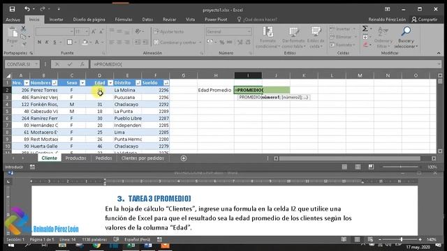Viewport: 447px width, 251px height.
Task: Open the font name dropdown
Action: [x=71, y=31]
